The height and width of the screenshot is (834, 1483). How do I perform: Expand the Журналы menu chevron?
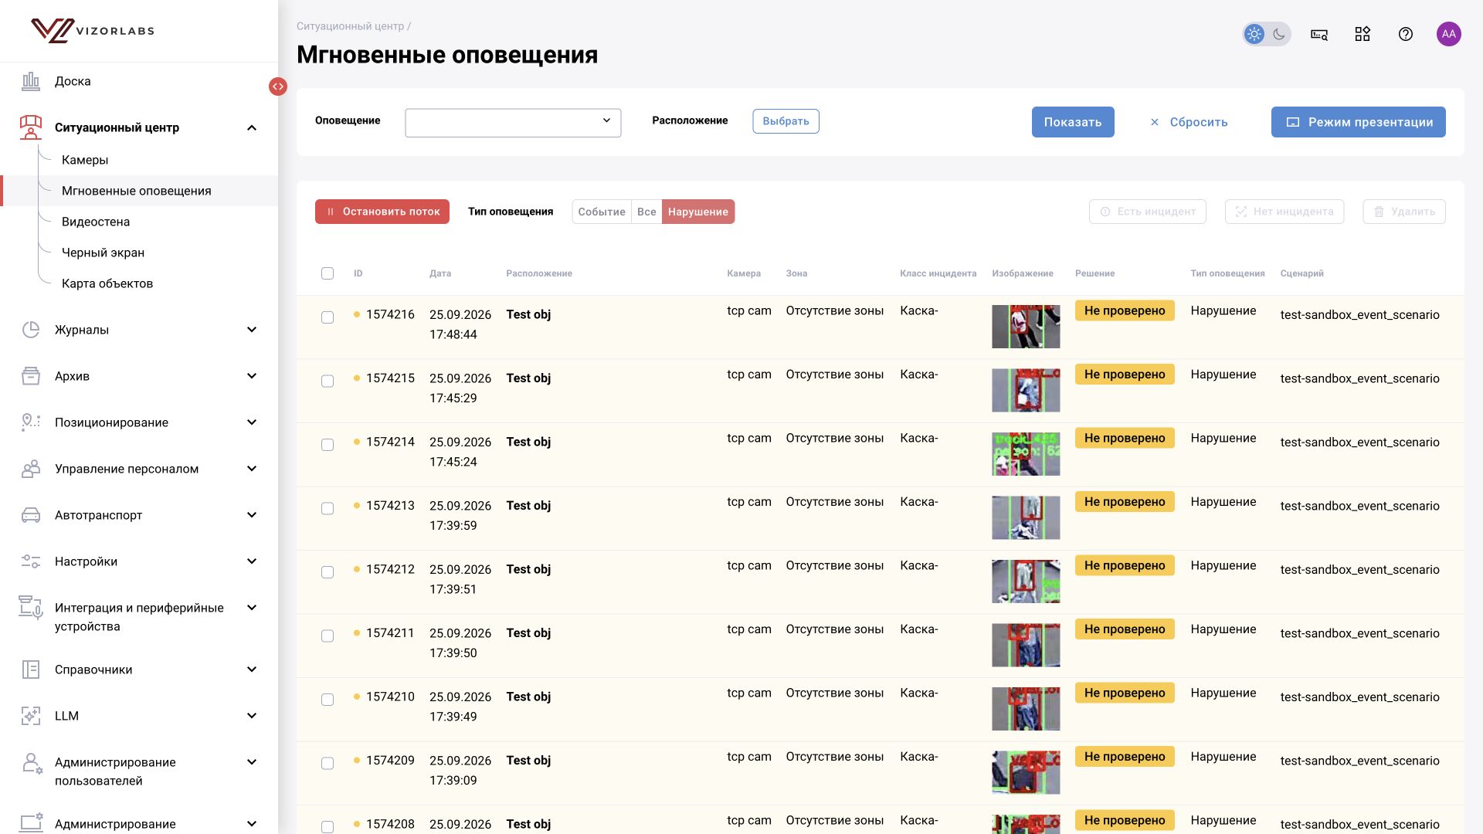click(252, 330)
